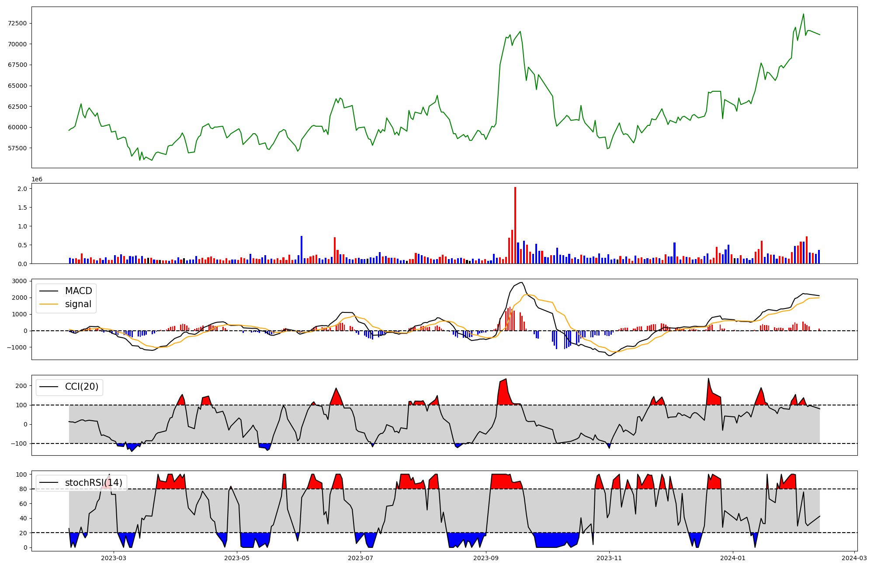Click the tallest red volume bar
This screenshot has height=568, width=874.
515,225
